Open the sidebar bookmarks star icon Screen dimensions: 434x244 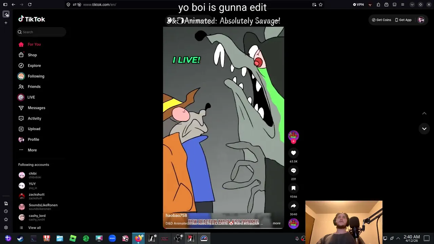6,220
